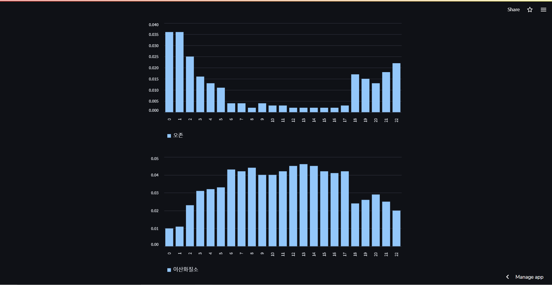Screen dimensions: 552x285
Task: Click the 이산화질소 legend color swatch
Action: pos(169,270)
